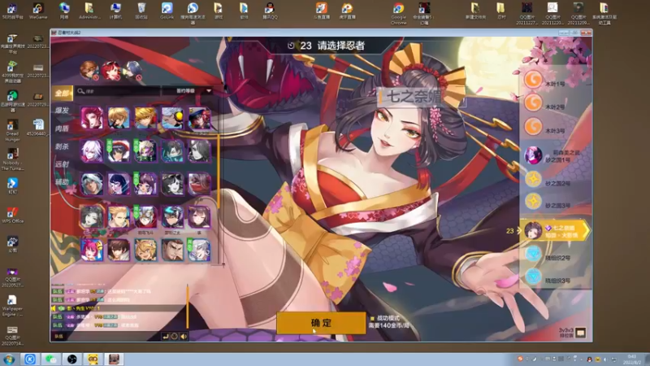Pick the spiky blonde ninja third in first row
This screenshot has height=366, width=650.
point(145,118)
